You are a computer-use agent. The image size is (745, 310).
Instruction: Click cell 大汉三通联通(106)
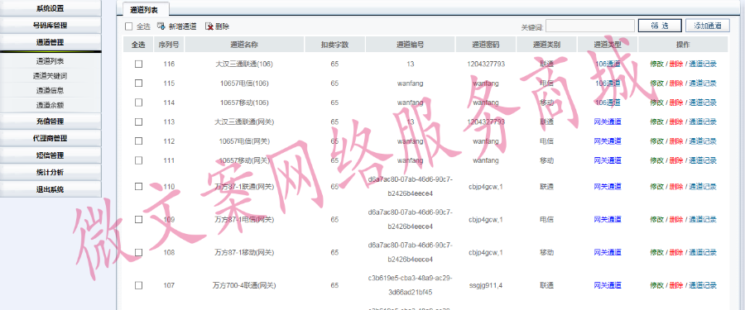244,64
